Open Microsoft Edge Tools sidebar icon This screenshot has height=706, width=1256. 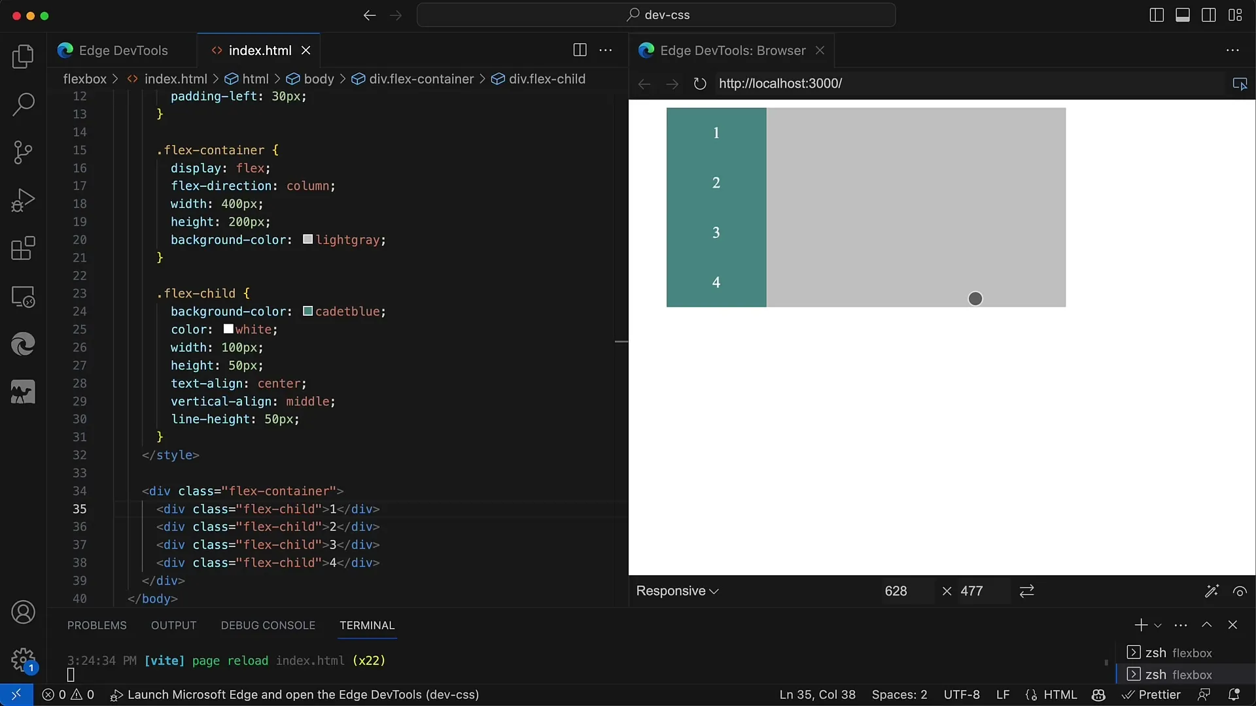pos(23,344)
